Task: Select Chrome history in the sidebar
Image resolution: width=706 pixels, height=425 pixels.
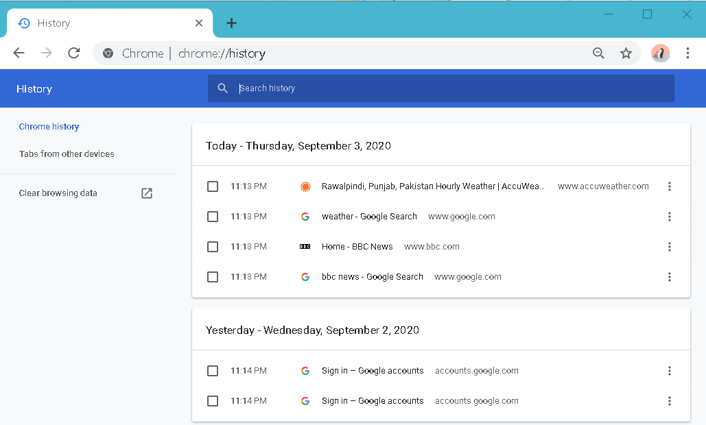Action: 49,127
